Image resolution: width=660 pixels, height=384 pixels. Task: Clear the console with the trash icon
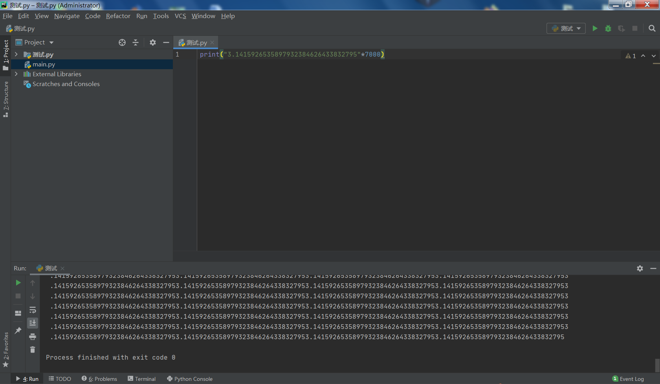pyautogui.click(x=33, y=349)
